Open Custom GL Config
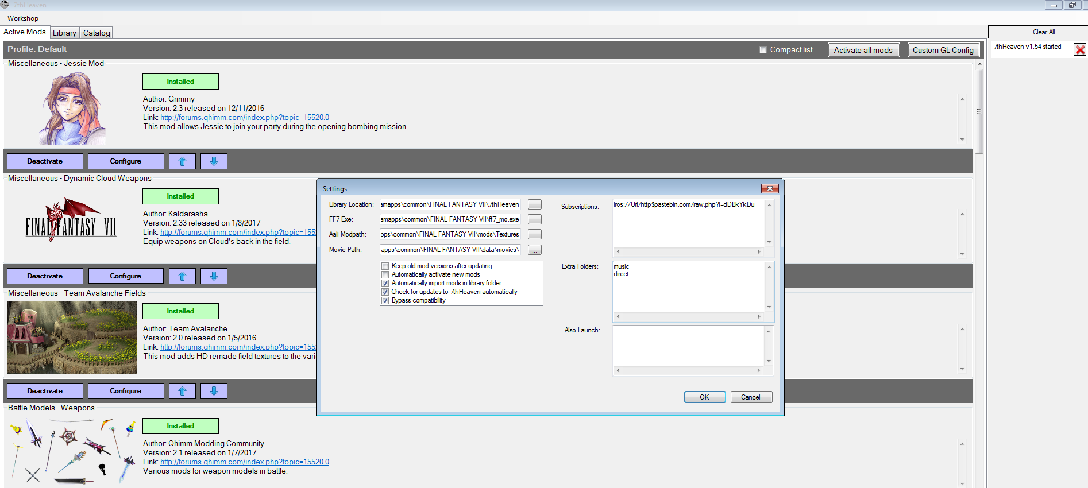 943,50
